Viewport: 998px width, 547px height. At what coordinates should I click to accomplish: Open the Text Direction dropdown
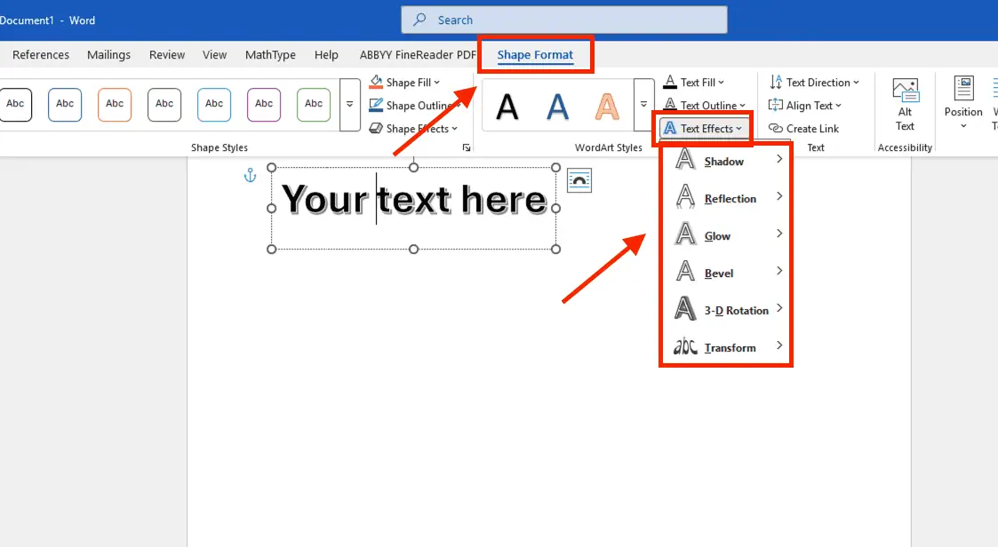click(x=814, y=82)
